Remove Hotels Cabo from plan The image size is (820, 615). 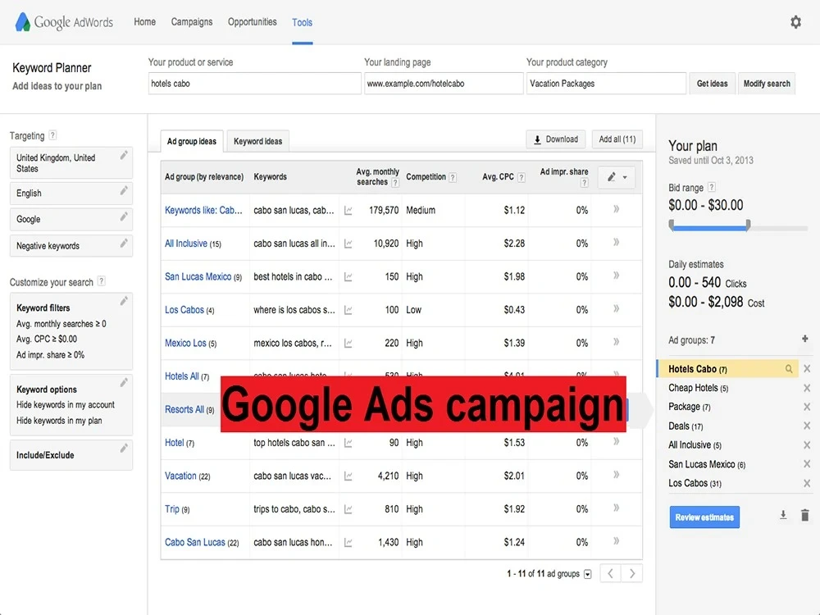[807, 369]
